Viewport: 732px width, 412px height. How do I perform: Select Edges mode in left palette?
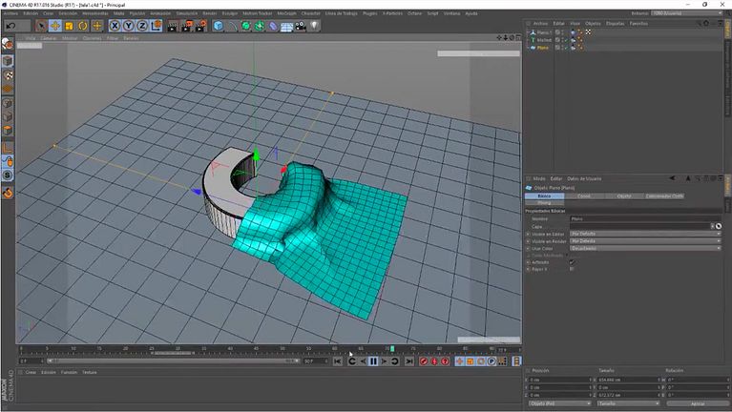[8, 116]
